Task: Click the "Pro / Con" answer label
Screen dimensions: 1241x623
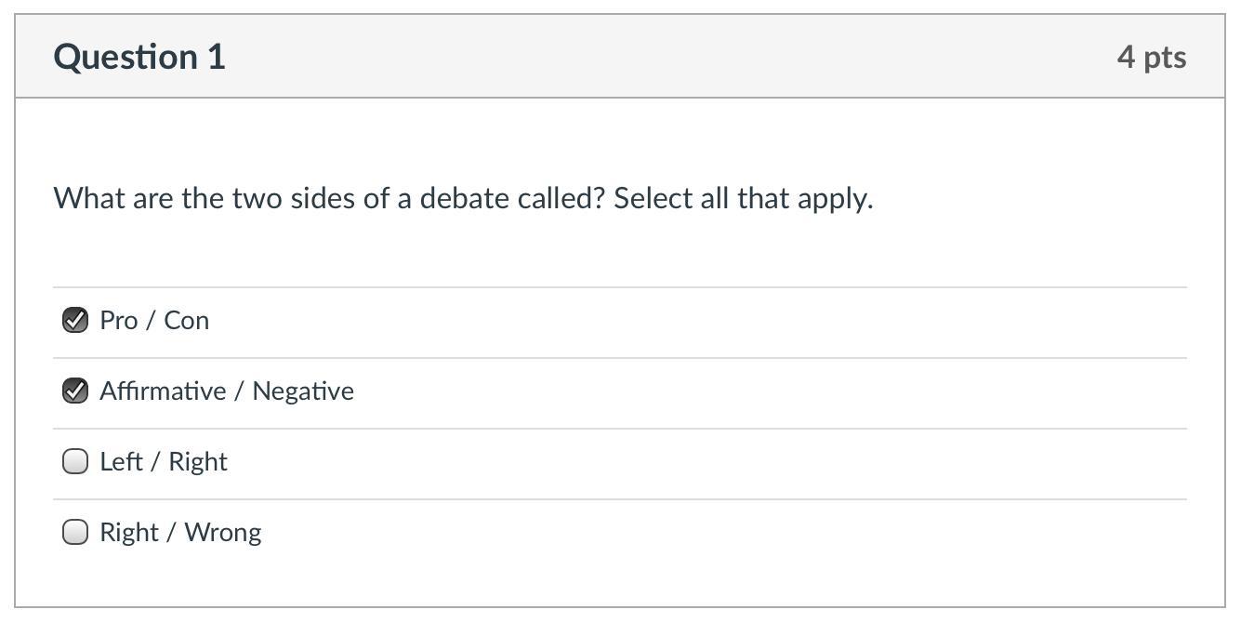Action: tap(154, 320)
